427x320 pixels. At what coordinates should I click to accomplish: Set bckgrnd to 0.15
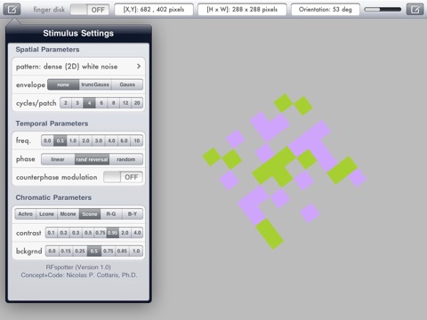click(x=66, y=252)
